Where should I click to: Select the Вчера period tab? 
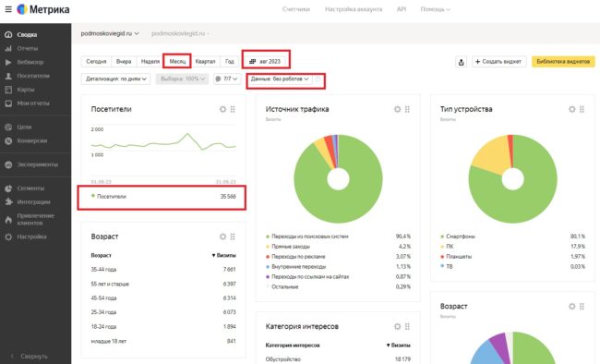click(x=124, y=61)
